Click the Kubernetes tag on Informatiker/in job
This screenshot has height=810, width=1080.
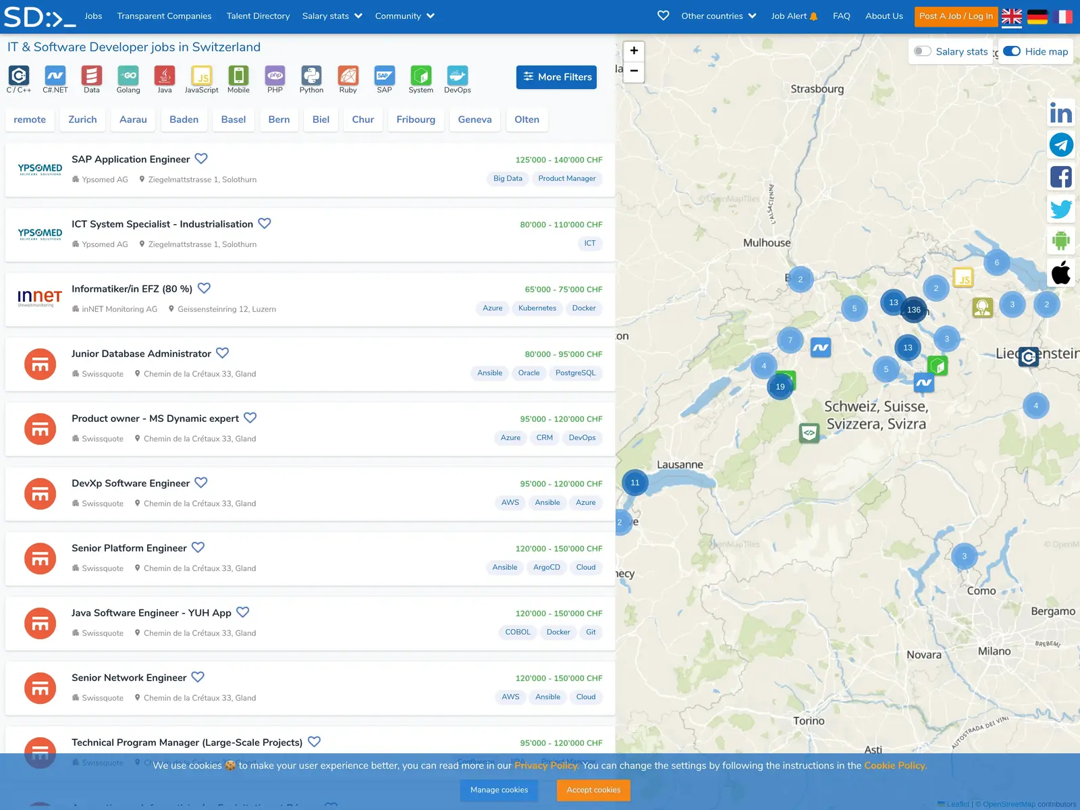pos(537,308)
